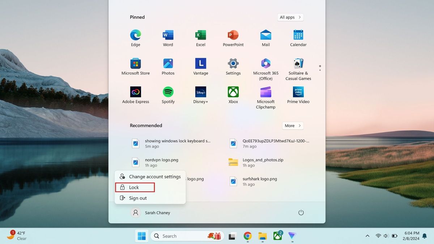Open Settings from pinned apps
Image resolution: width=434 pixels, height=244 pixels.
coord(233,64)
